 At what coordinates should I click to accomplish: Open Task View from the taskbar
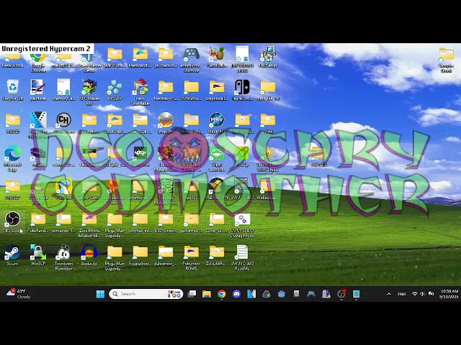[x=192, y=294]
